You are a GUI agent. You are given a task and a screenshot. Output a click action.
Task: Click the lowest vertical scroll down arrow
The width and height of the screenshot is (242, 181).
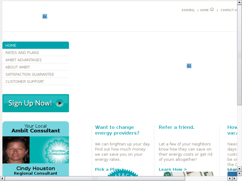tap(240, 174)
